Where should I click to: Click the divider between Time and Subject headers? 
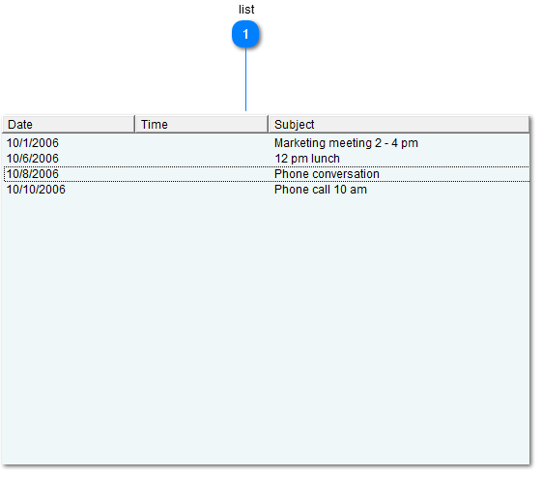(x=269, y=124)
